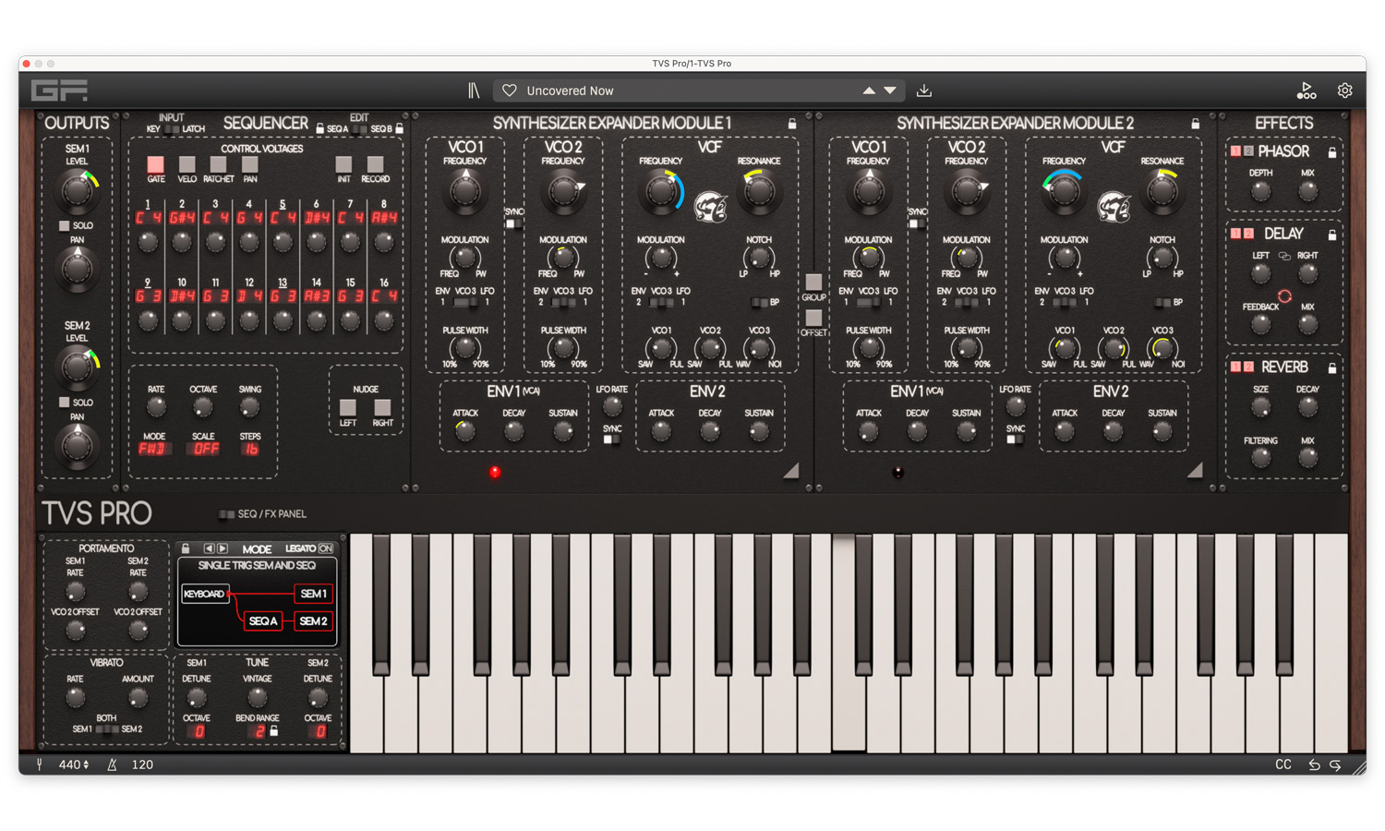Flip the SEQ A / SEQ B edit switch

point(359,129)
